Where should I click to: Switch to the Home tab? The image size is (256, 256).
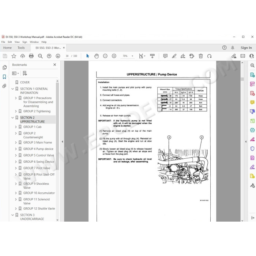coord(7,48)
